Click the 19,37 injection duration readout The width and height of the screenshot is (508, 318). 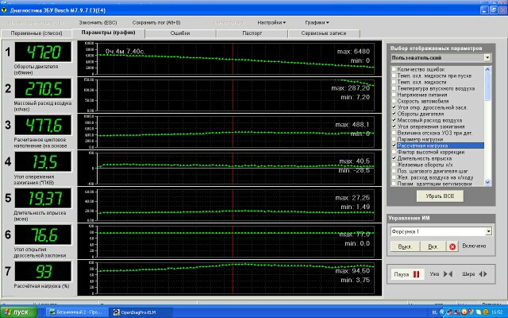point(43,198)
